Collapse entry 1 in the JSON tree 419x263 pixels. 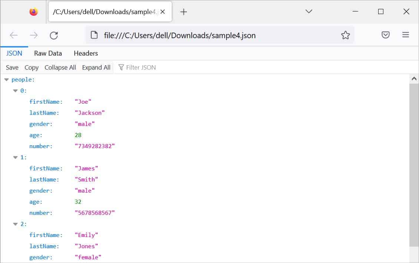(x=15, y=157)
